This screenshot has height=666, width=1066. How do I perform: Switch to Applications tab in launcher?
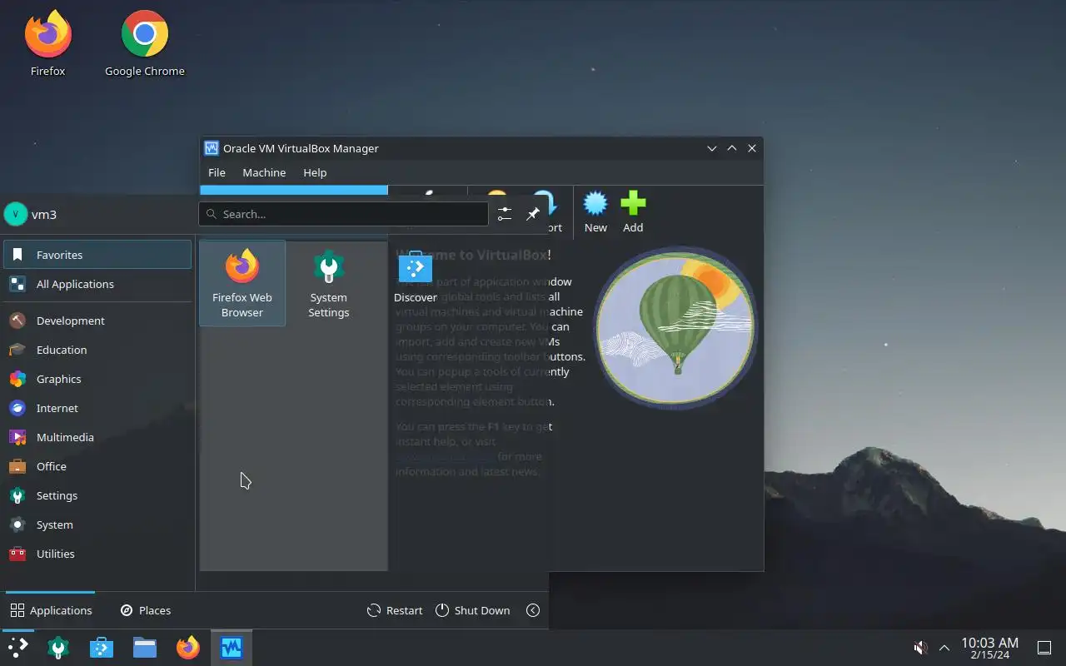click(51, 610)
